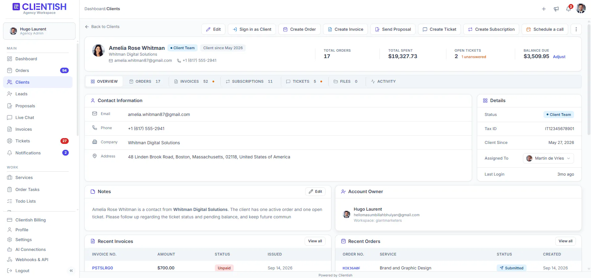Click the user avatar in top right
This screenshot has width=591, height=278.
(x=581, y=9)
